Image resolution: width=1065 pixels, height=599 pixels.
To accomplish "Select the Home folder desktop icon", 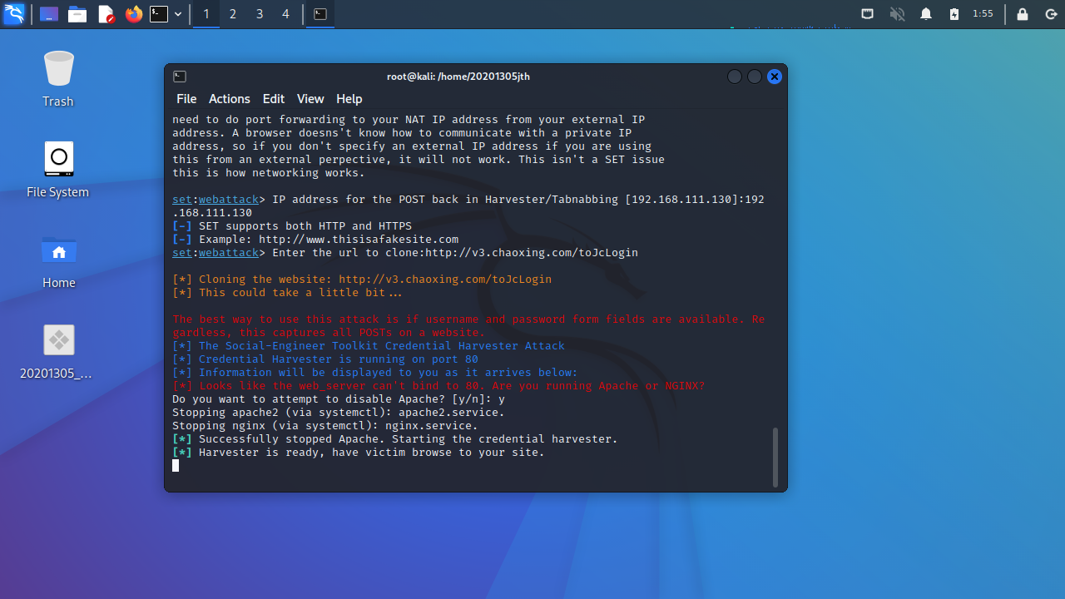I will tap(58, 260).
